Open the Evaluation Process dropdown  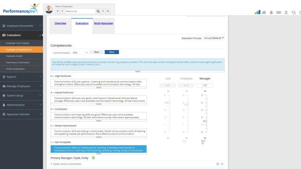click(x=214, y=38)
